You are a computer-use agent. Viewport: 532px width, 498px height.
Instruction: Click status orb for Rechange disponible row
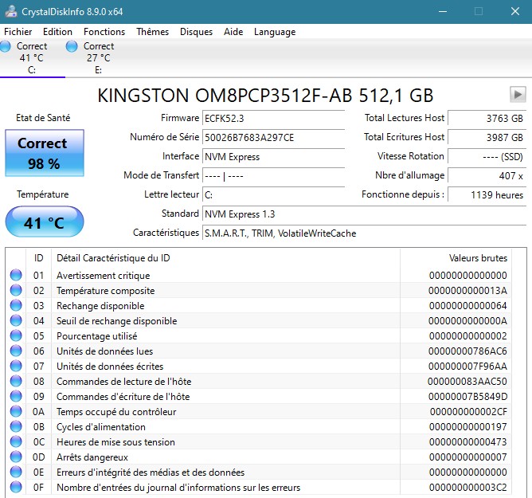click(16, 305)
